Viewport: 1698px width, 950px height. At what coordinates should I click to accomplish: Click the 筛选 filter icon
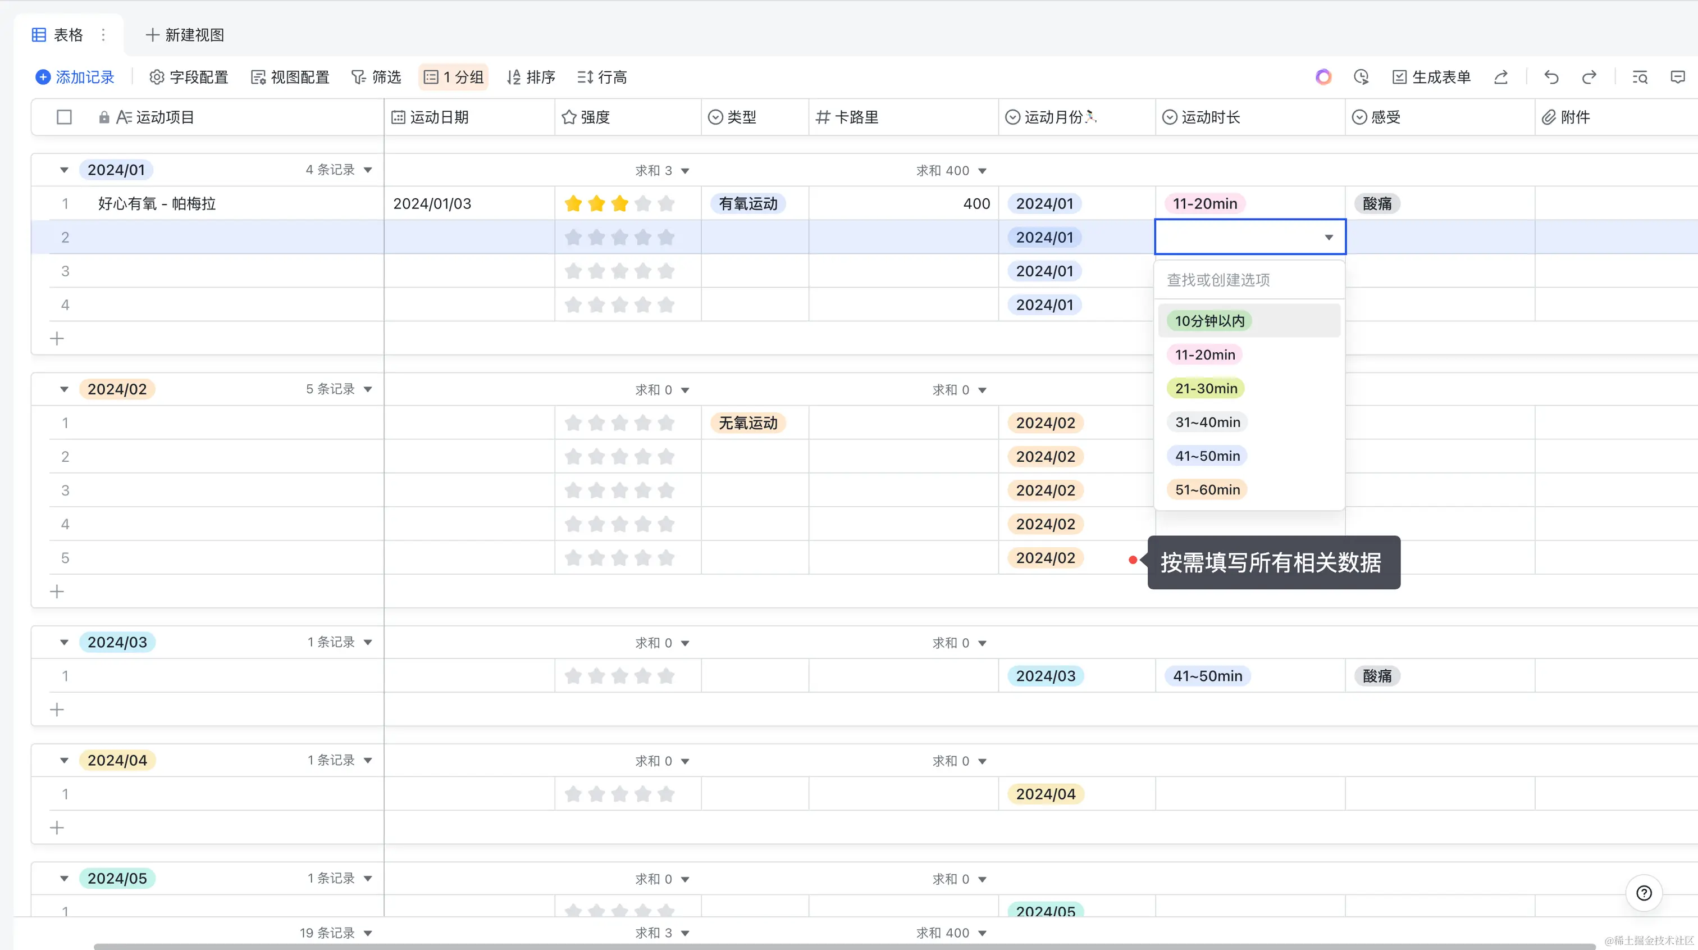pyautogui.click(x=358, y=77)
